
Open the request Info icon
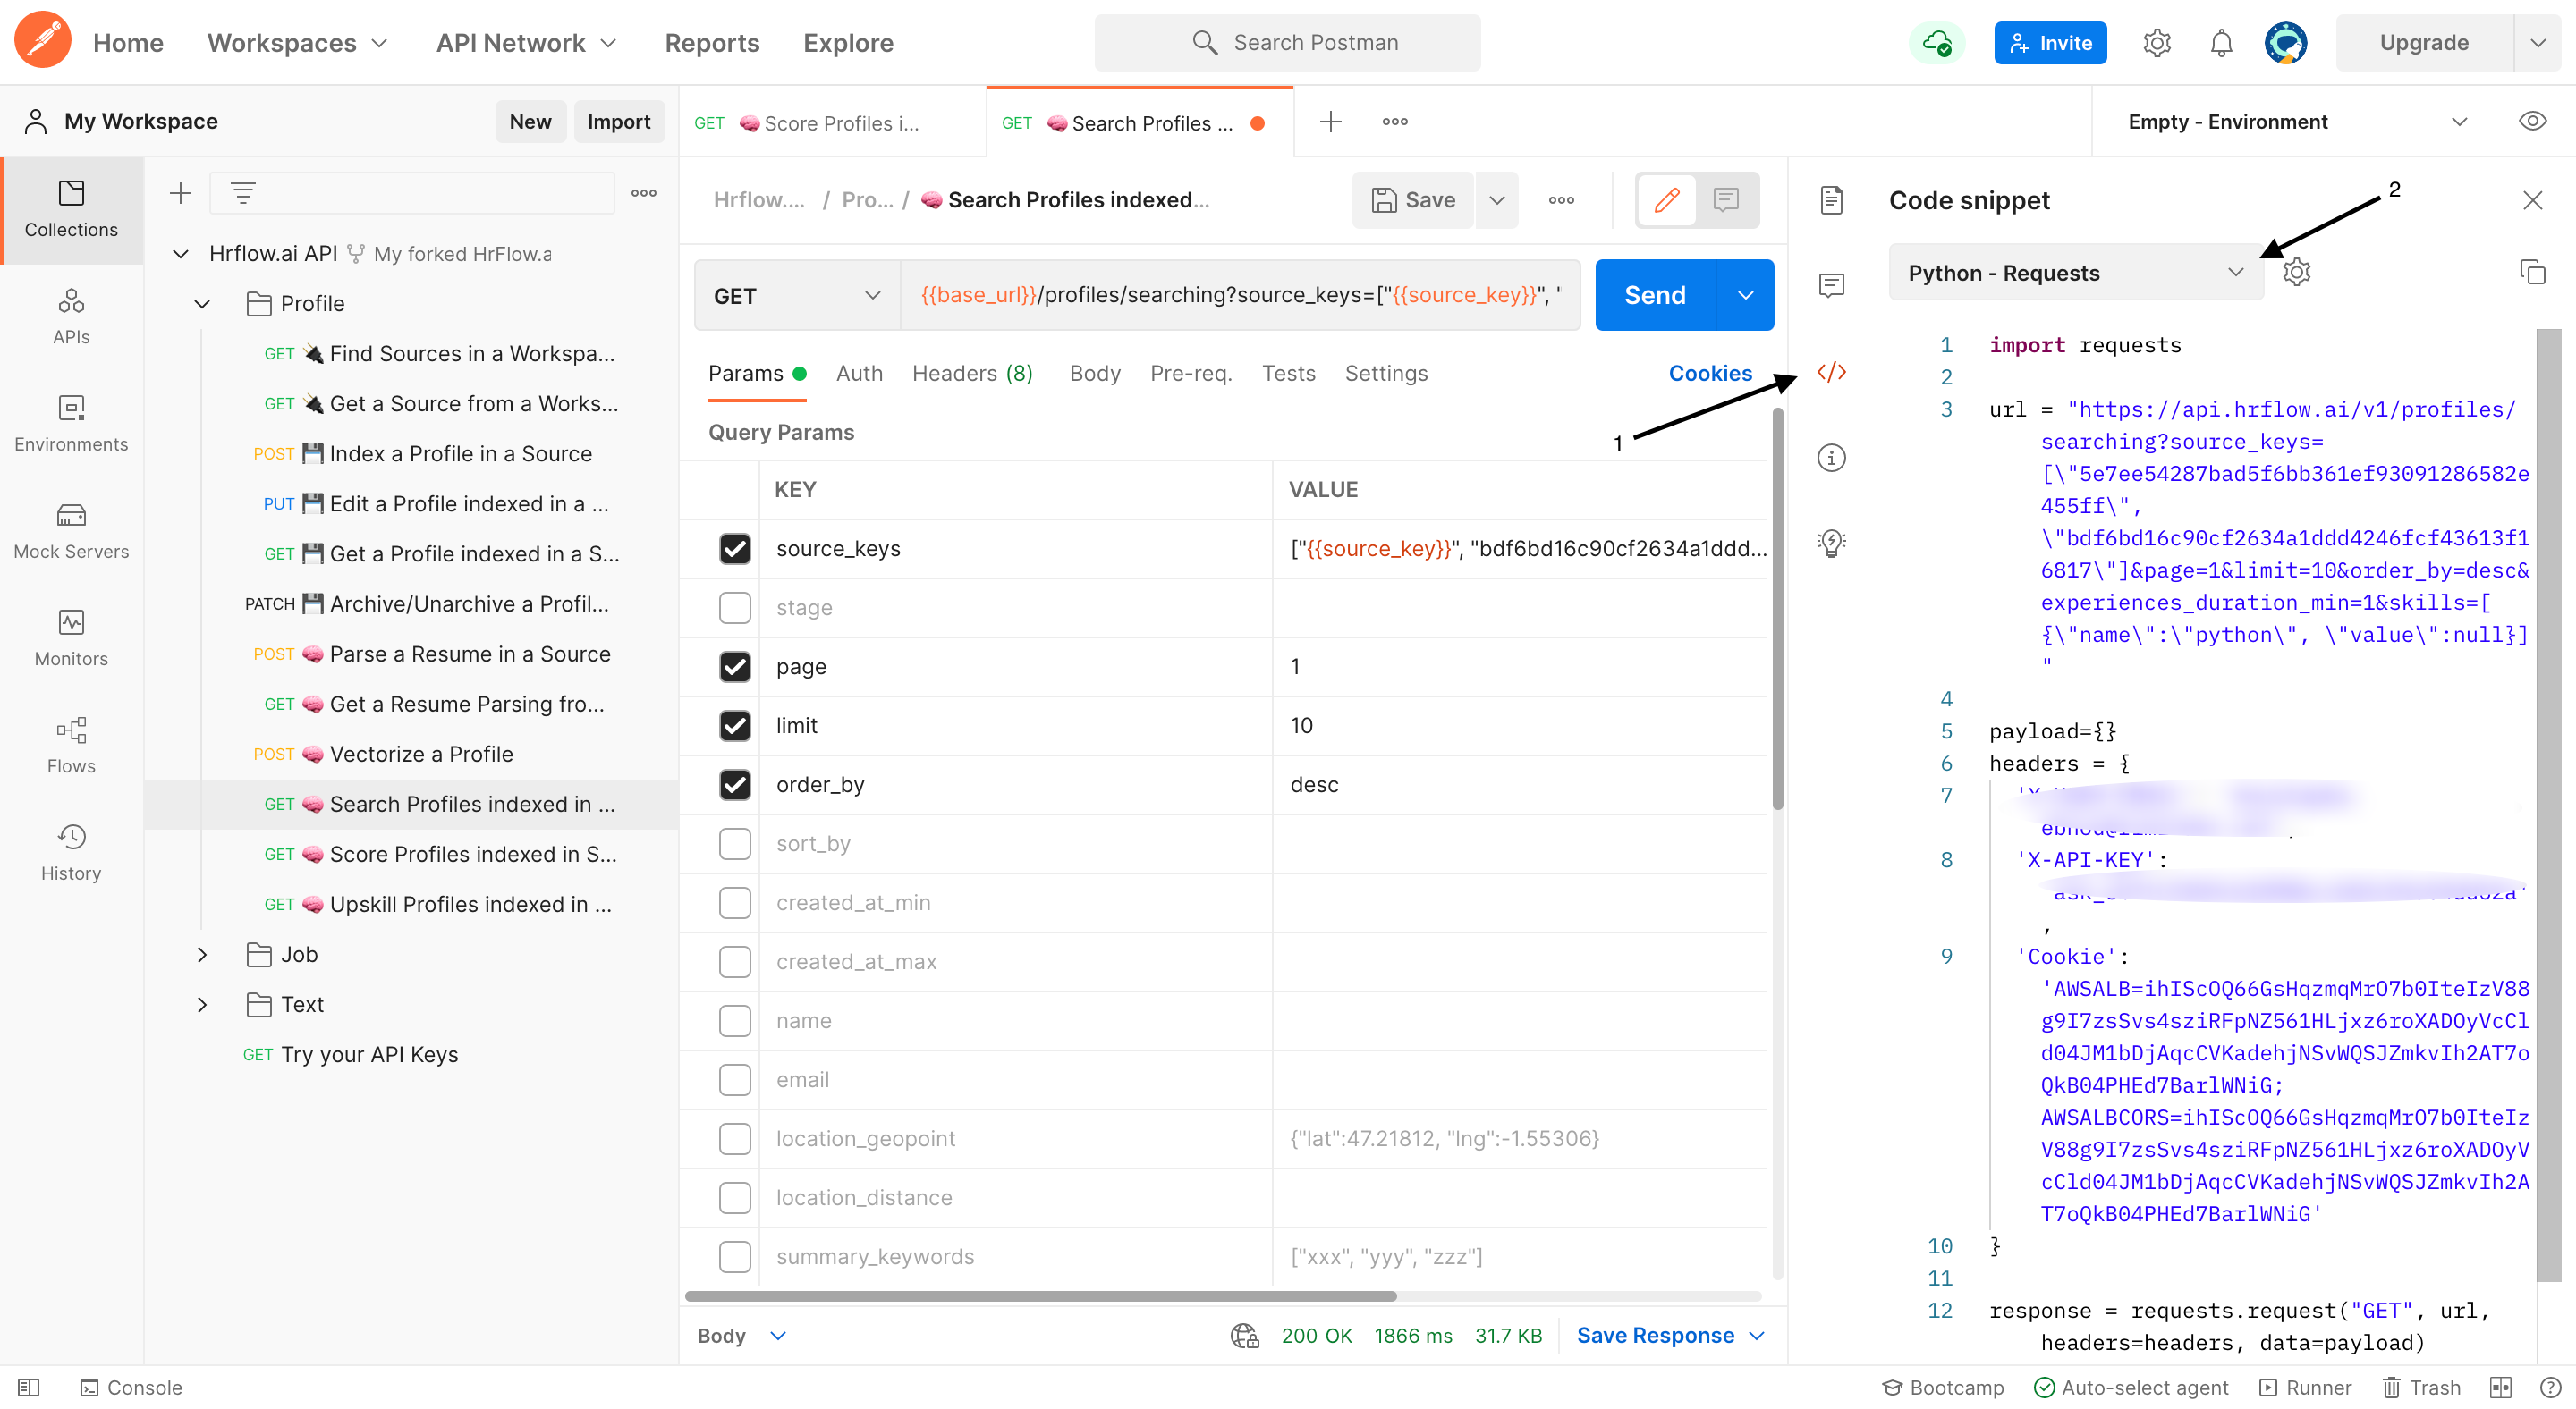click(1831, 458)
